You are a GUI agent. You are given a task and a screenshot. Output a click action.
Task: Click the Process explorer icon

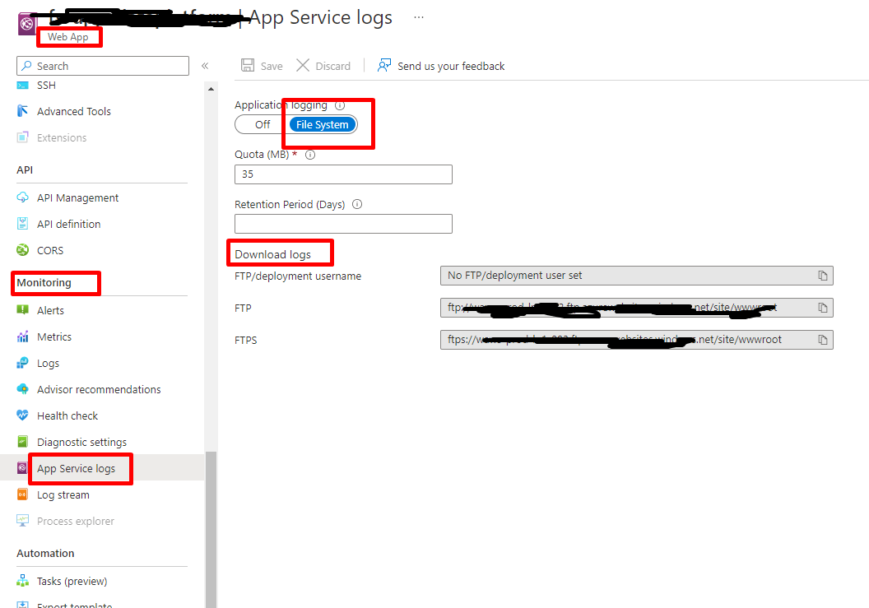pyautogui.click(x=22, y=521)
